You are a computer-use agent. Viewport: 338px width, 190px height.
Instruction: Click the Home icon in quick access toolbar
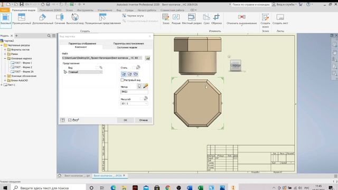point(43,4)
